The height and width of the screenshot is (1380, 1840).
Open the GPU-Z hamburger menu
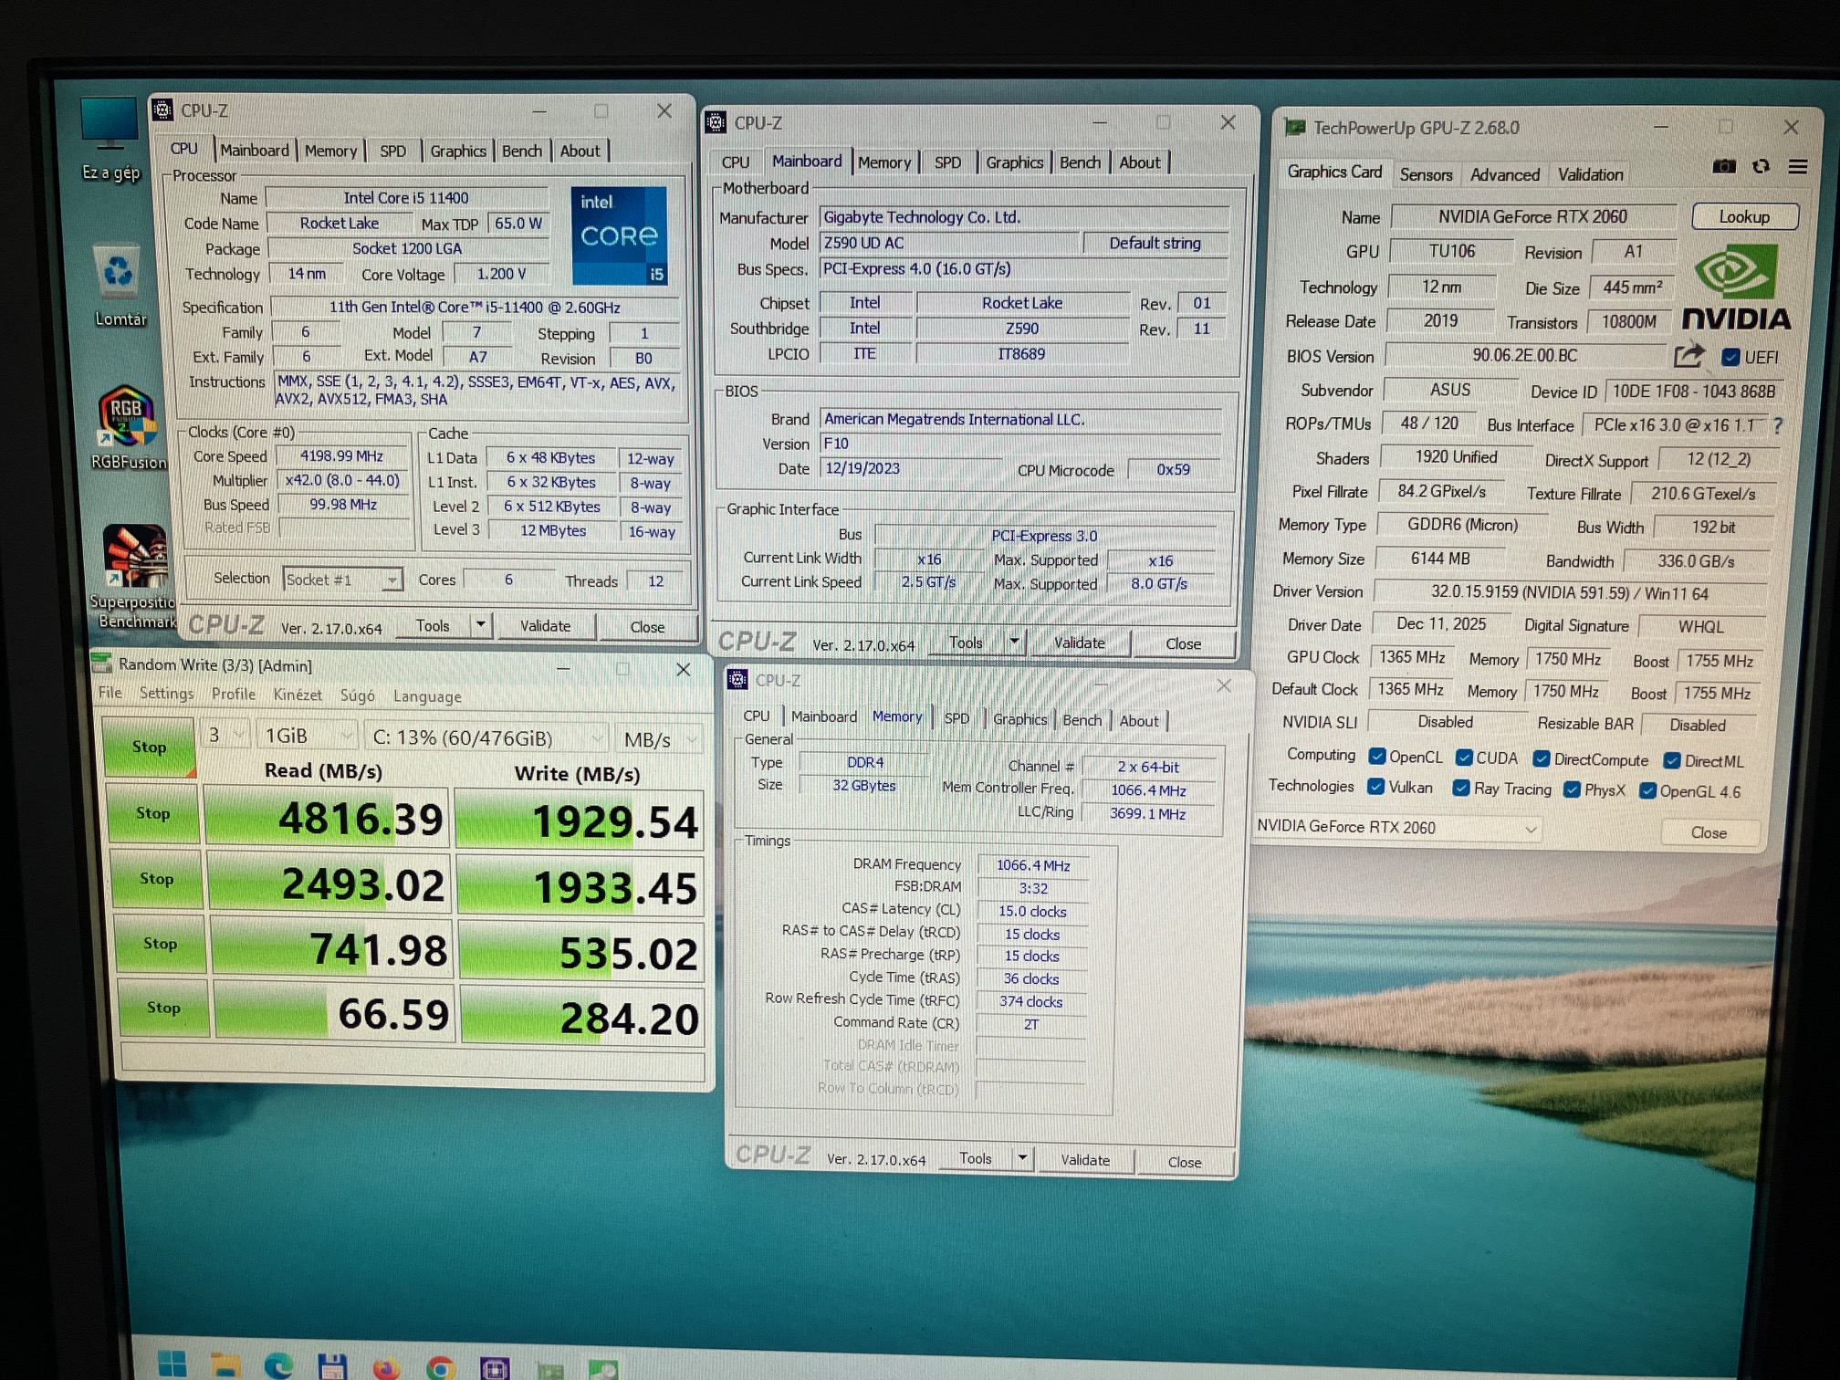[x=1797, y=166]
